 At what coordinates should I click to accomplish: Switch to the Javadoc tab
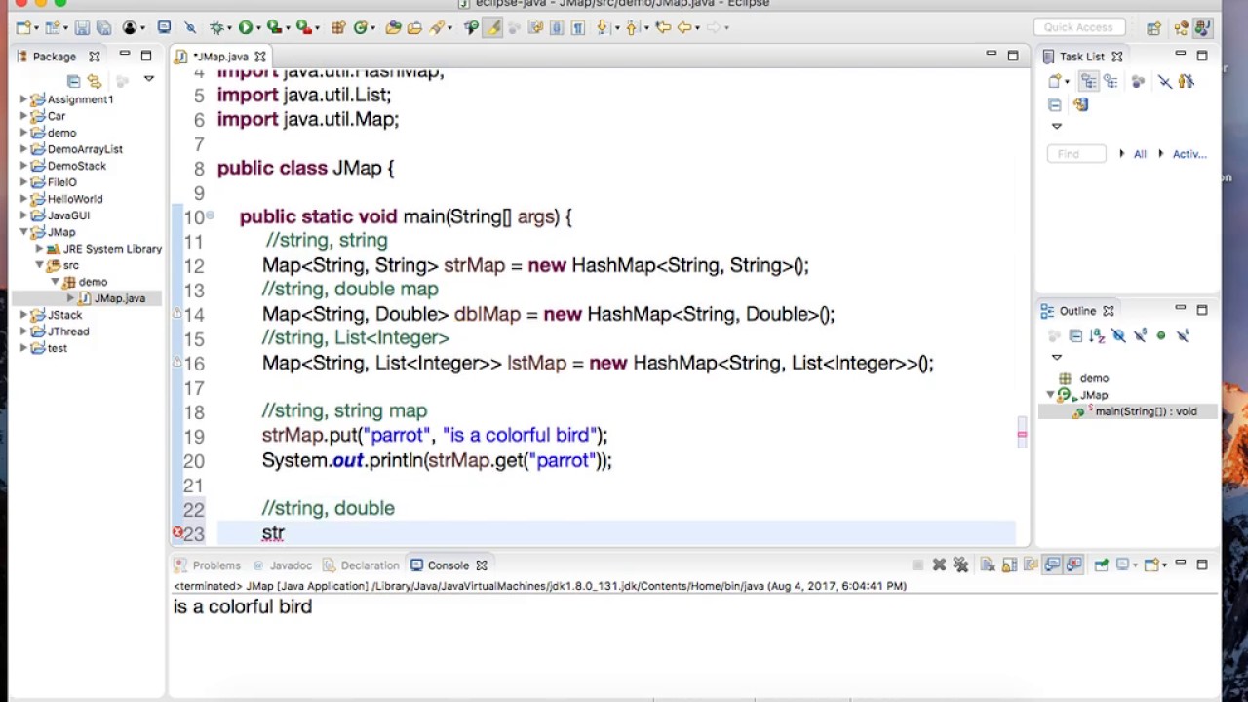coord(283,565)
